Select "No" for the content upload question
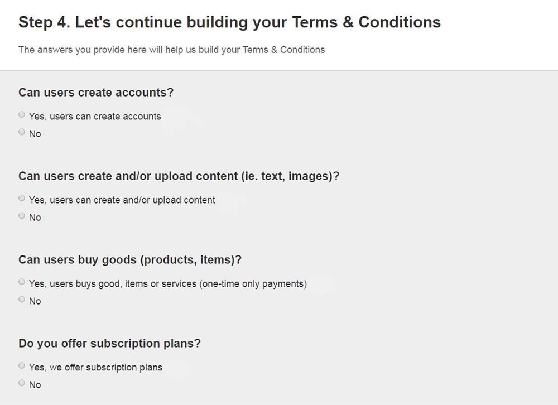The image size is (558, 405). click(21, 215)
